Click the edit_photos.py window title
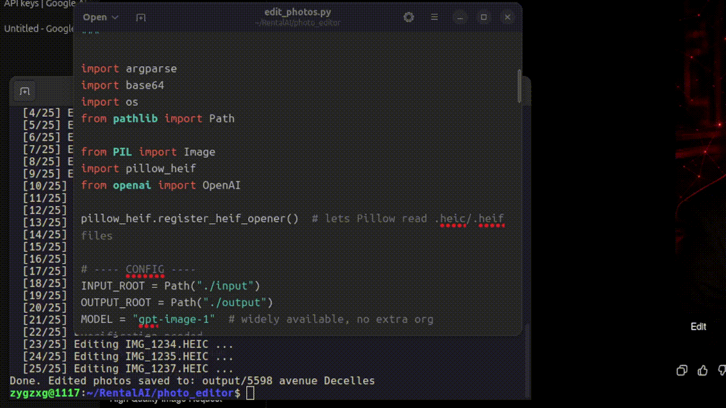This screenshot has width=726, height=408. pyautogui.click(x=297, y=12)
